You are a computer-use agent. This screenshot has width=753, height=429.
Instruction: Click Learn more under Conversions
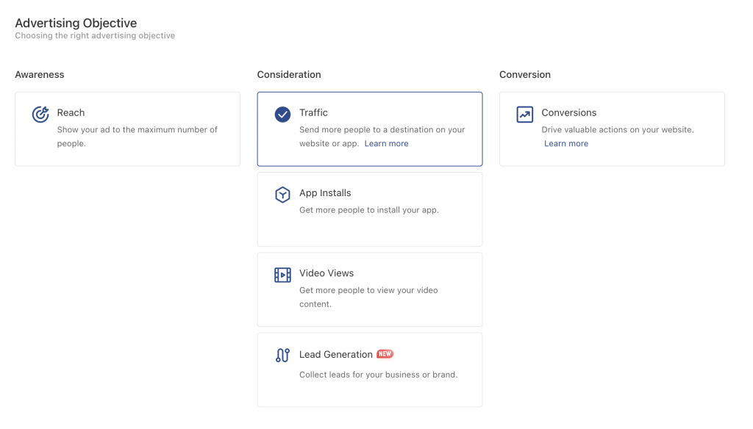click(x=566, y=143)
